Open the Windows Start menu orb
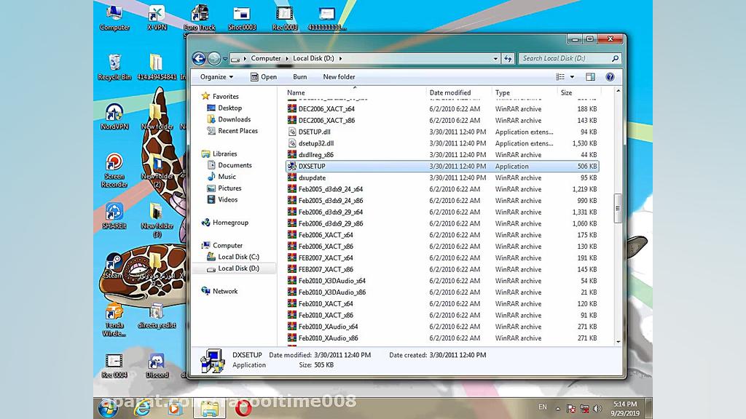746x419 pixels. (x=108, y=407)
